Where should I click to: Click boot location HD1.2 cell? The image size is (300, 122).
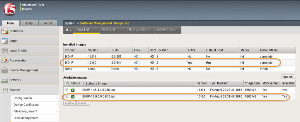click(x=154, y=63)
